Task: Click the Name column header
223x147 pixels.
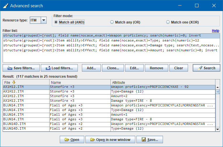Action: point(80,82)
